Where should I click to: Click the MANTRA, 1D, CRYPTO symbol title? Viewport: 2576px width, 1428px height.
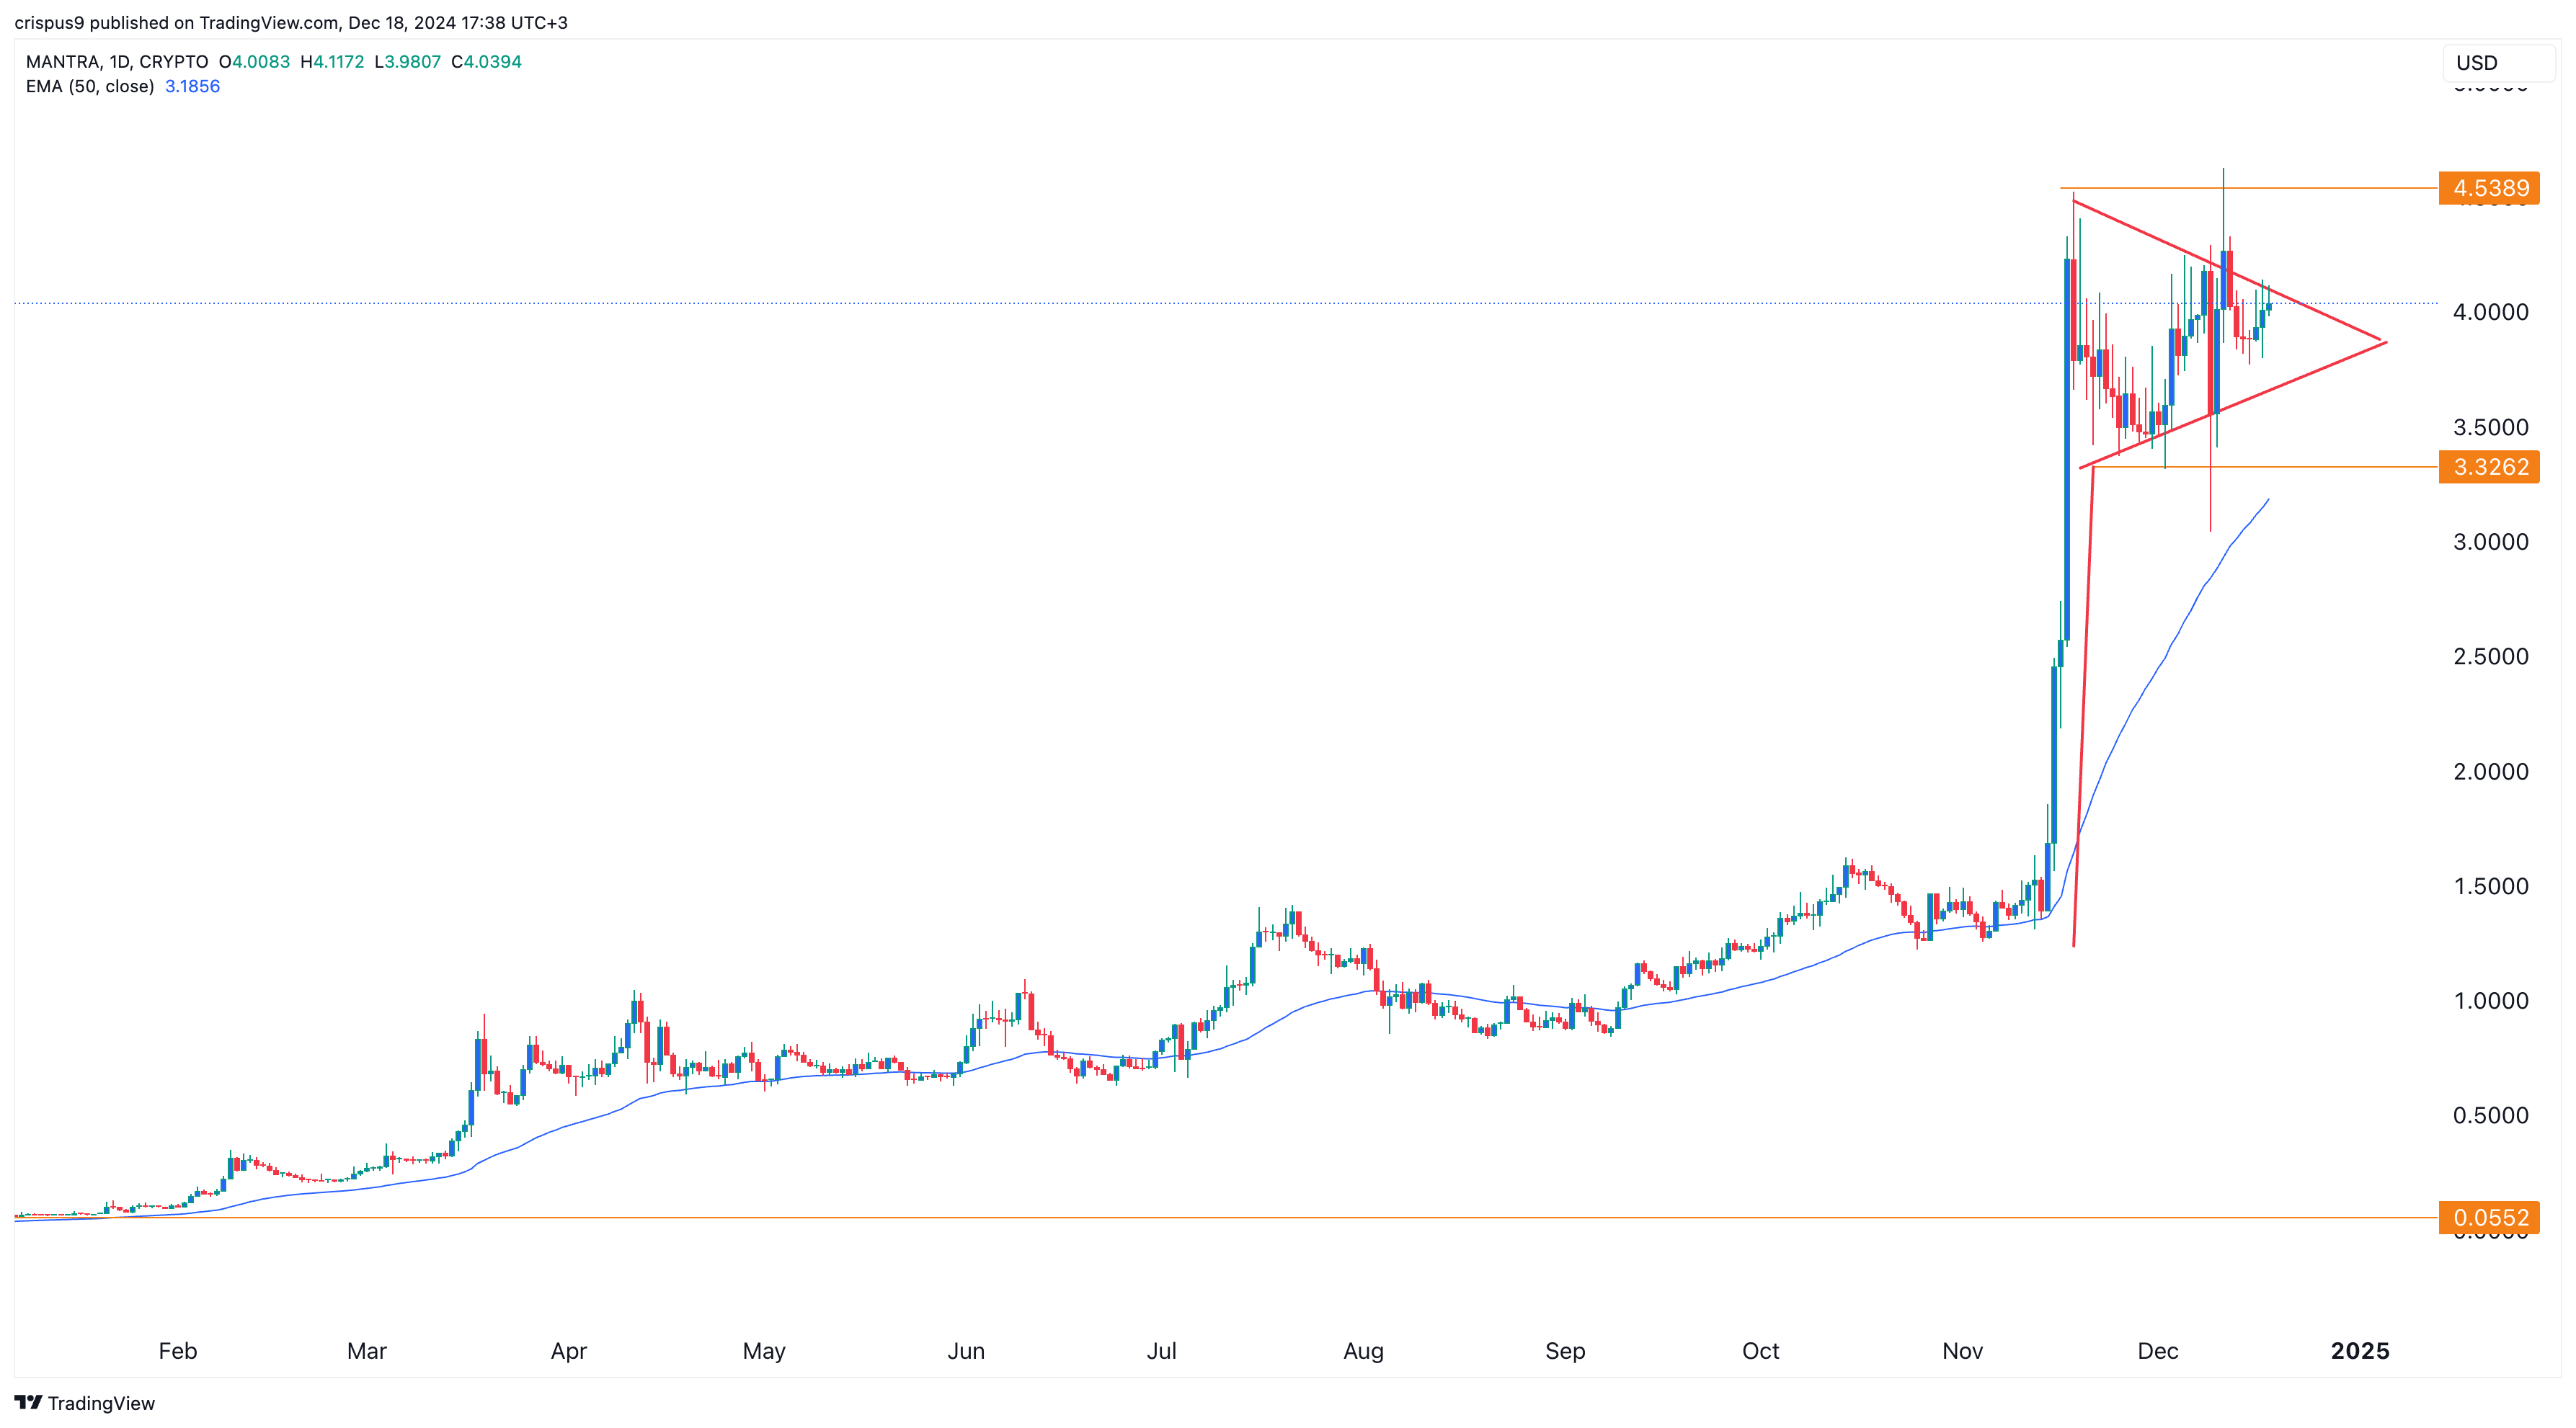[117, 62]
